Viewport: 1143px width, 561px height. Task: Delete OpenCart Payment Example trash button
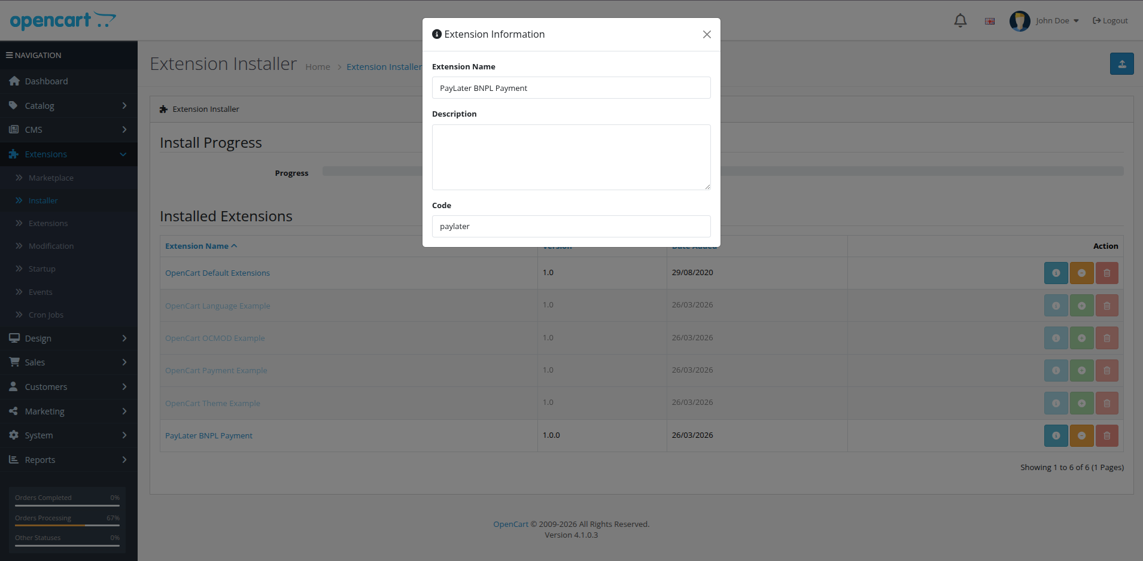(x=1107, y=370)
